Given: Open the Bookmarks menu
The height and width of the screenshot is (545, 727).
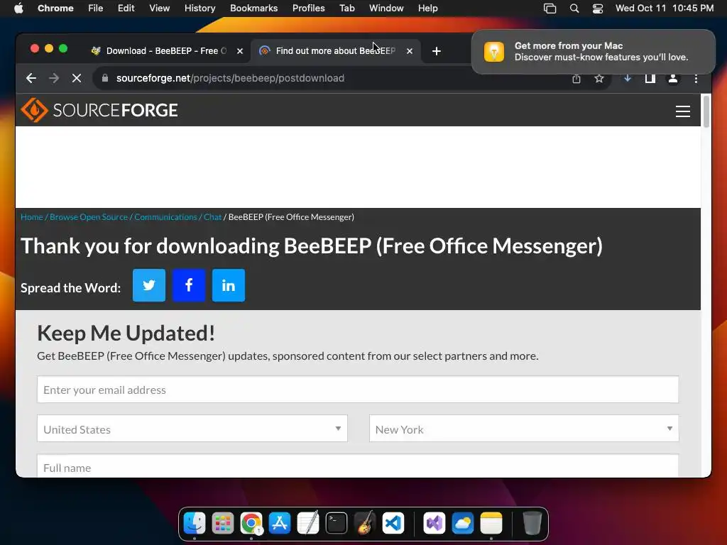Looking at the screenshot, I should coord(253,8).
